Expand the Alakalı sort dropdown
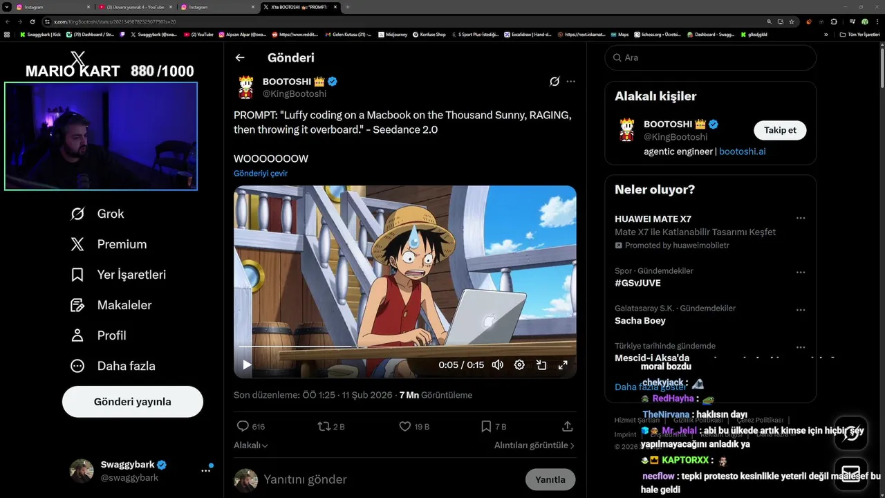Screen dimensions: 885x498 click(x=251, y=445)
